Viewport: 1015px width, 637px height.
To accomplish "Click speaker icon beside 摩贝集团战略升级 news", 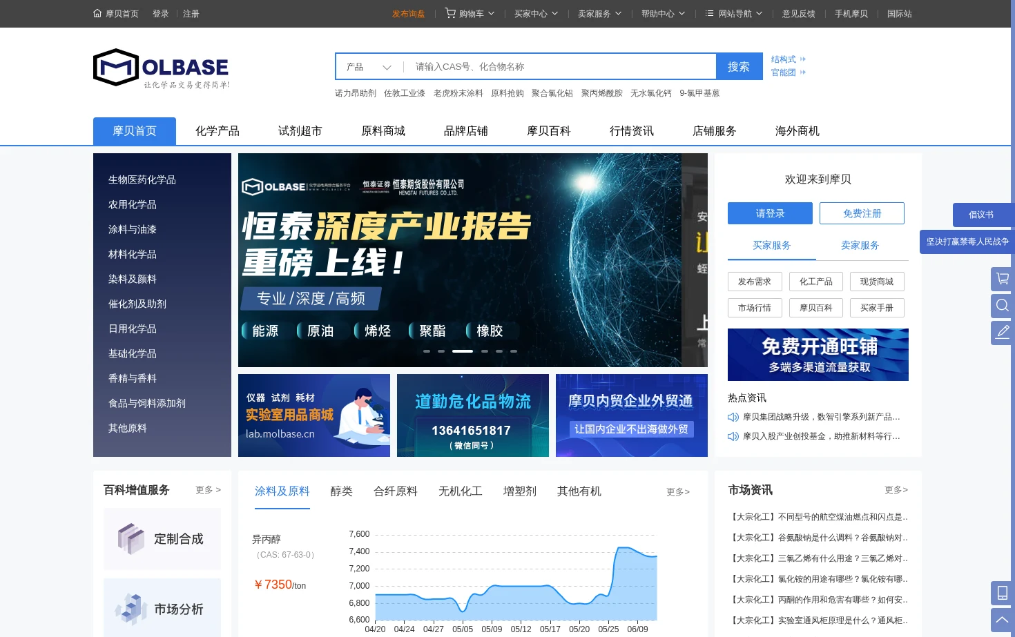I will pyautogui.click(x=733, y=417).
